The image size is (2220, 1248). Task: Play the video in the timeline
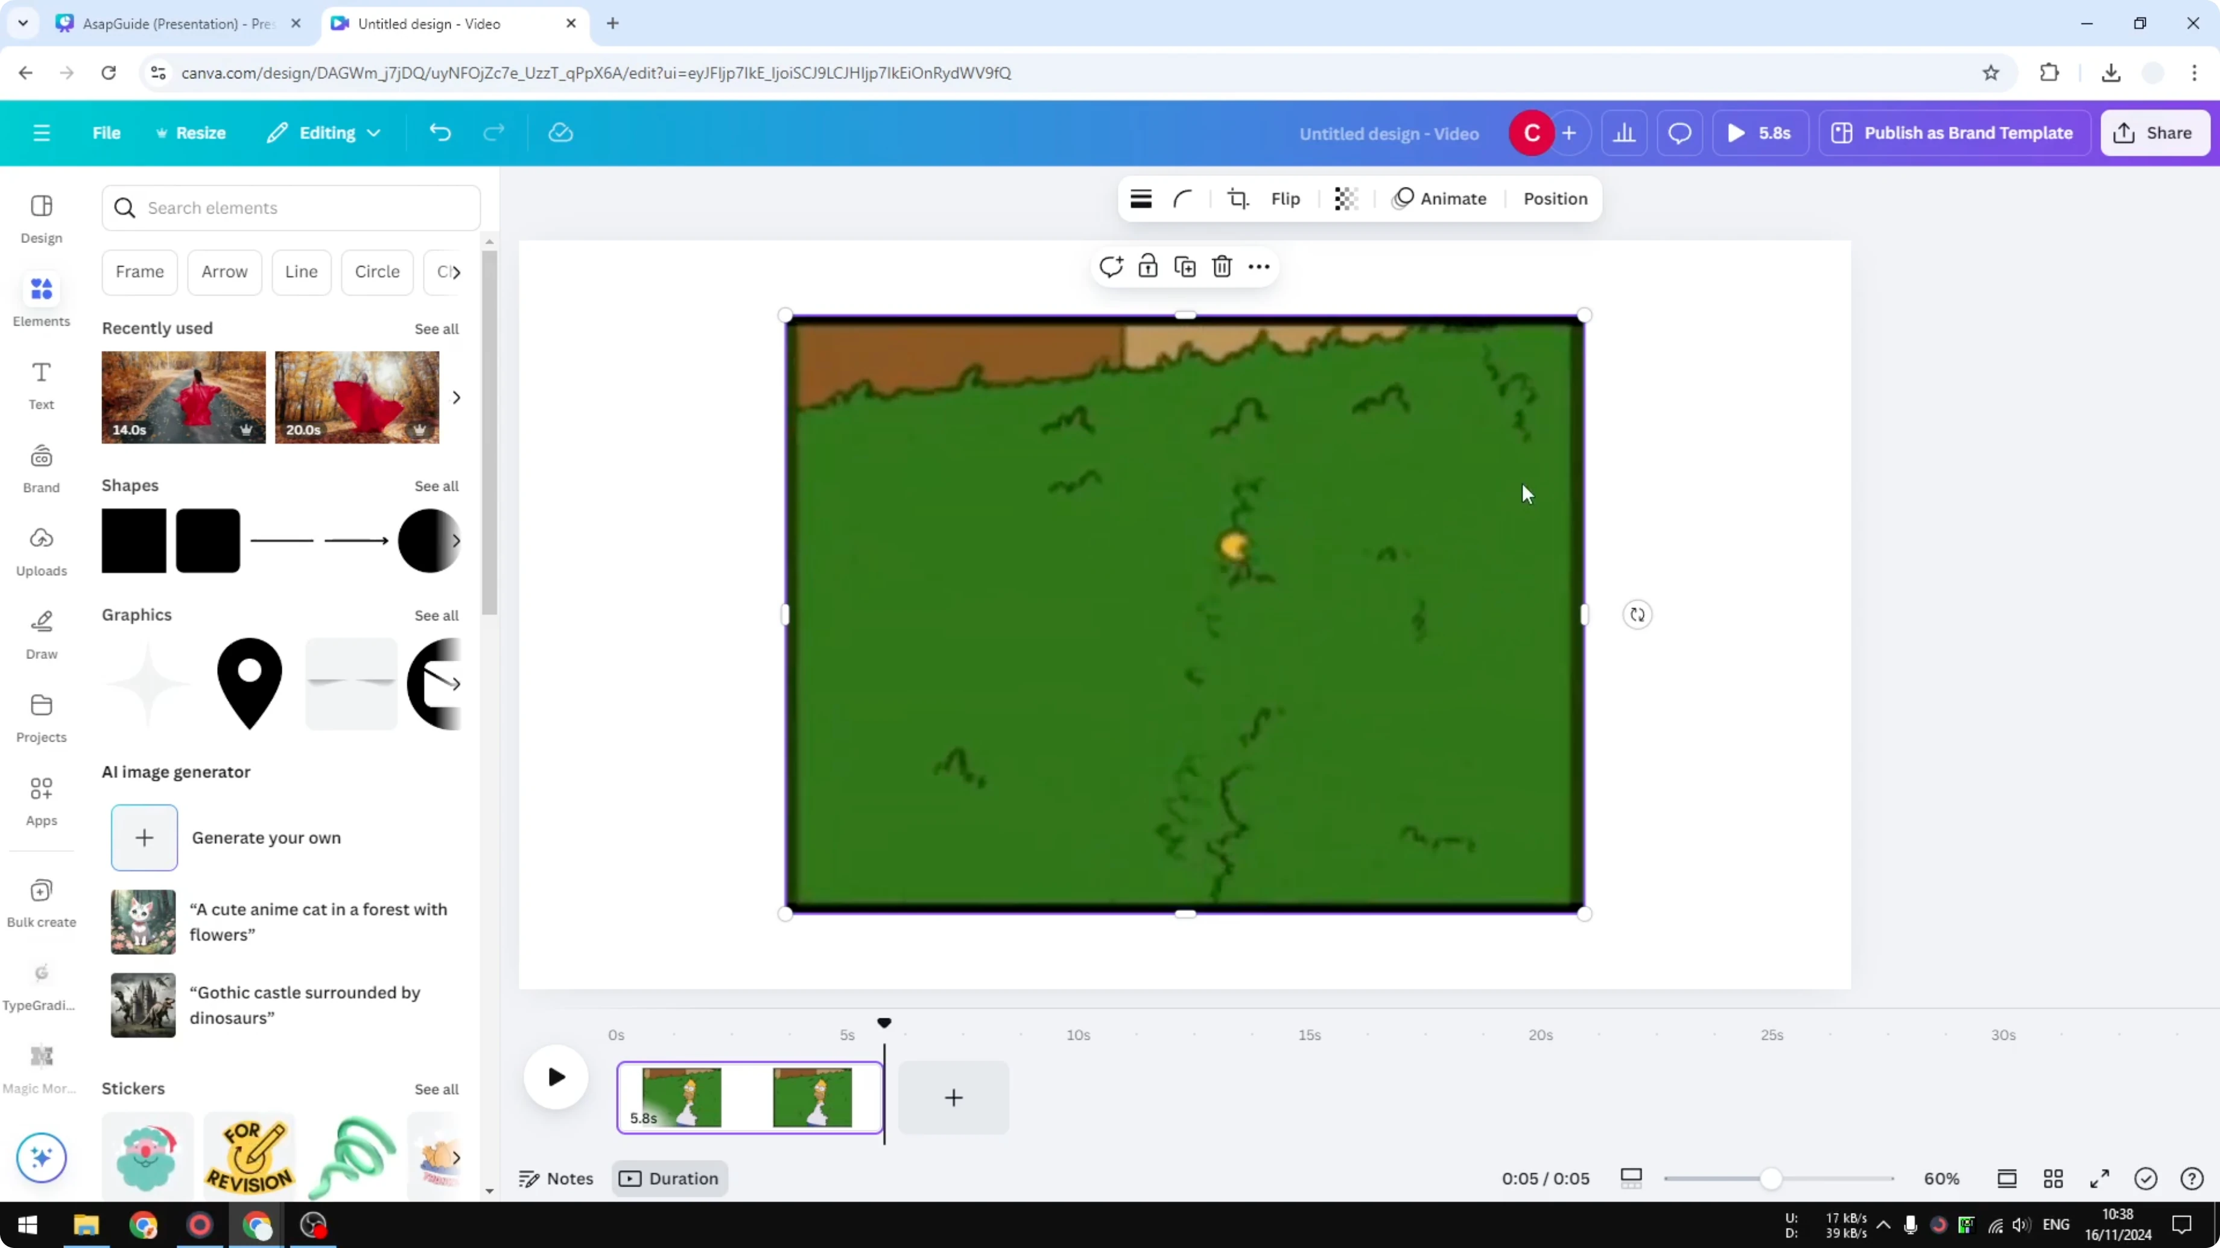click(556, 1077)
